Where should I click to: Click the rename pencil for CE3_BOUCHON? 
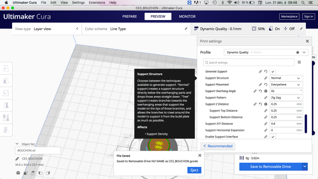point(17,159)
